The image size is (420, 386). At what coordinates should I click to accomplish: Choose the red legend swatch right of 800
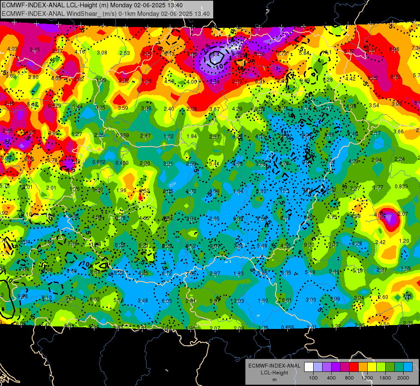point(354,367)
